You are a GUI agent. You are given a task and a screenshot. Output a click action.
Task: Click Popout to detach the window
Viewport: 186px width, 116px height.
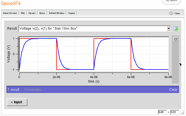[71, 13]
